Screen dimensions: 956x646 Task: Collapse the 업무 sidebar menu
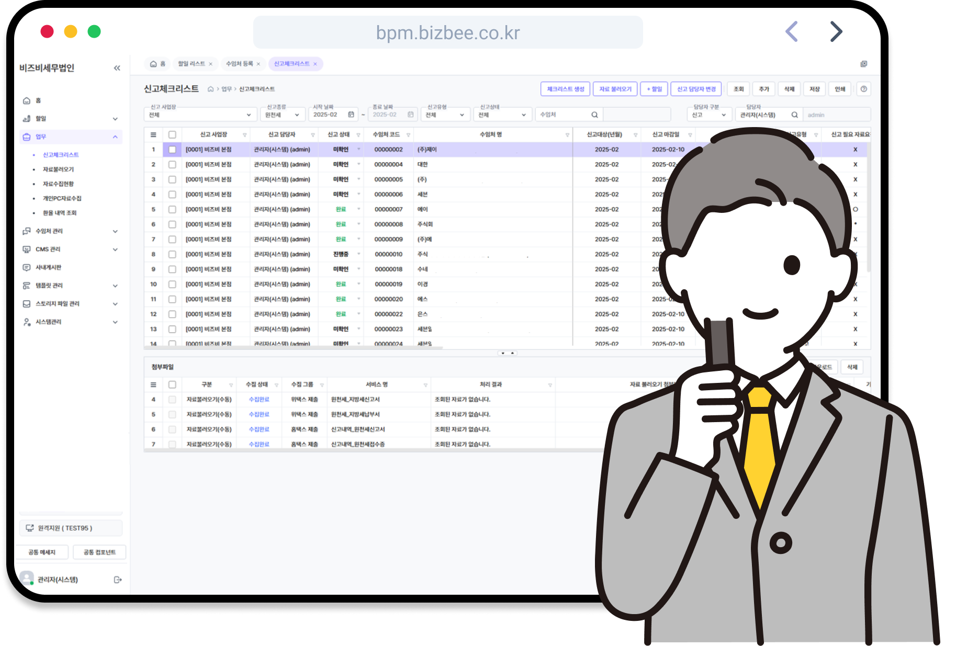click(x=115, y=137)
